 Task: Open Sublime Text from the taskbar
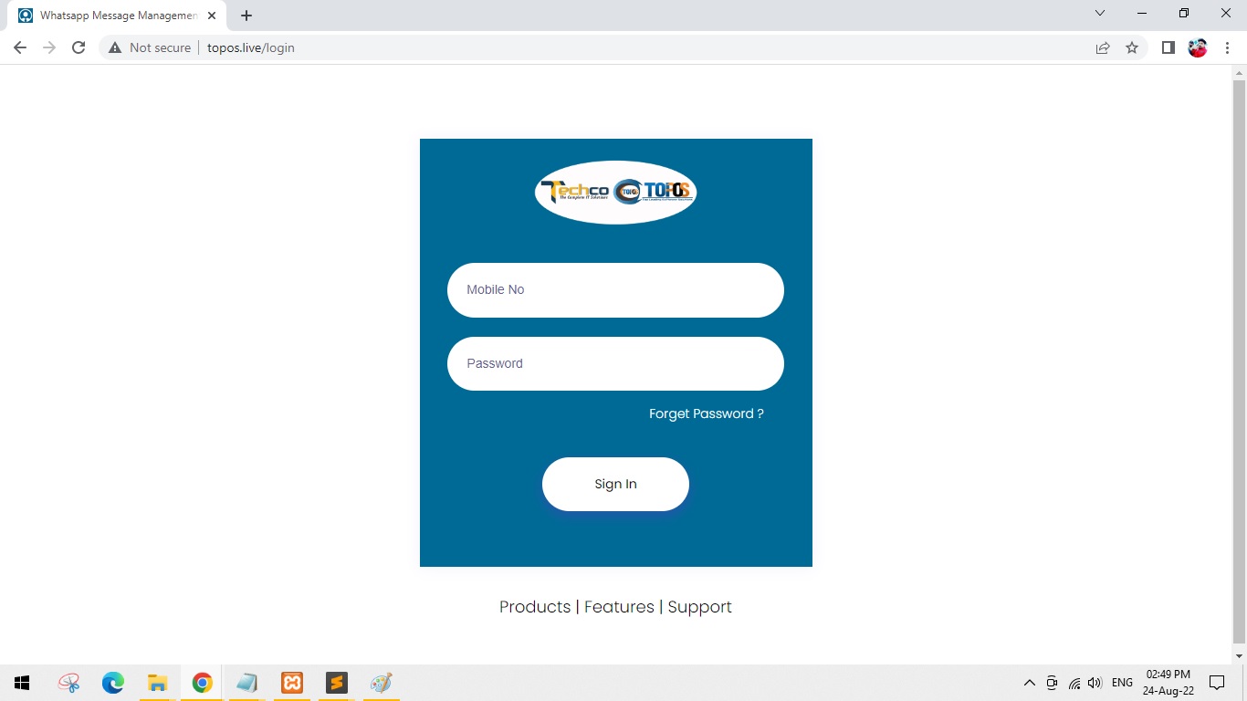pyautogui.click(x=337, y=683)
